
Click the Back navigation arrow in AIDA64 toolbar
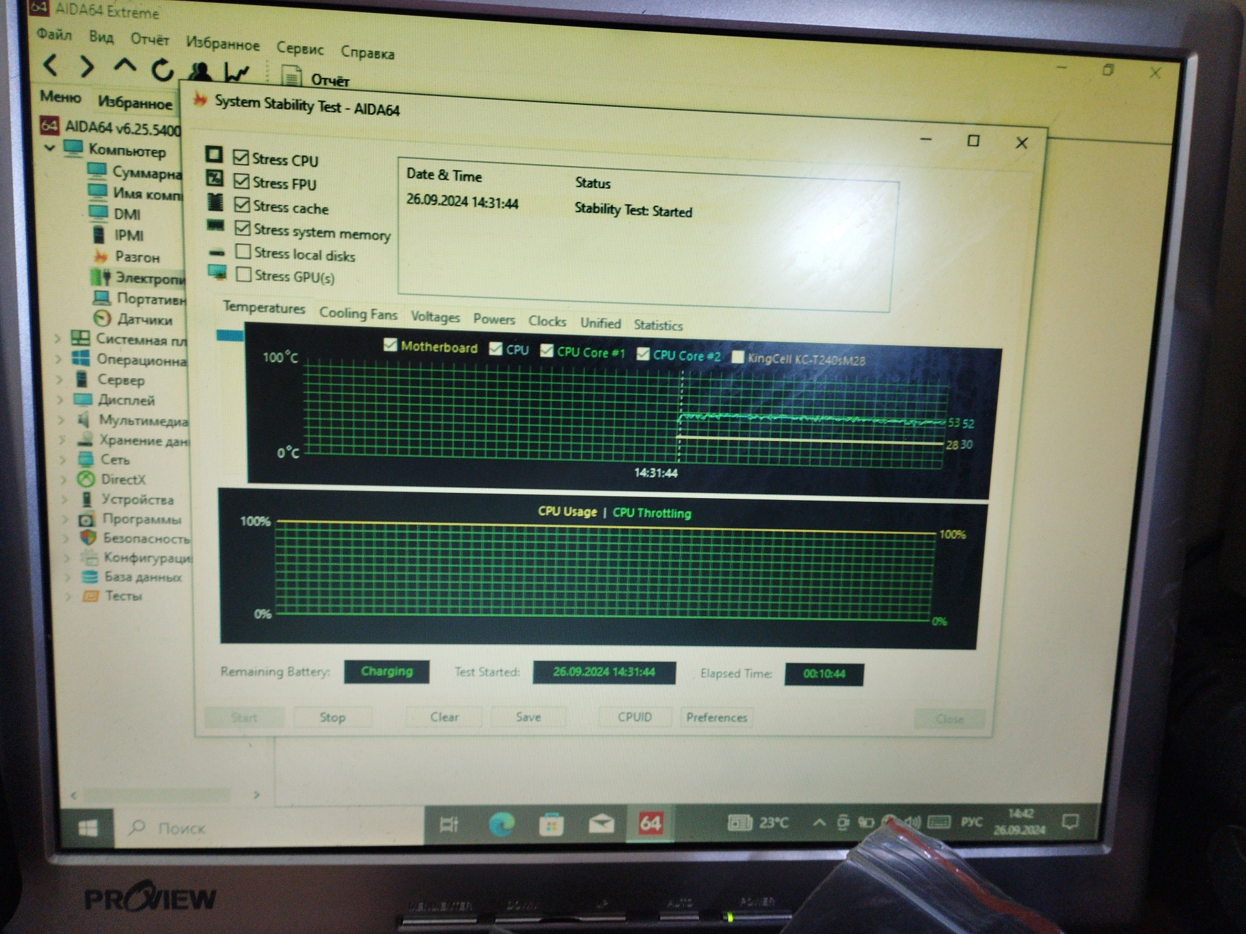click(51, 65)
